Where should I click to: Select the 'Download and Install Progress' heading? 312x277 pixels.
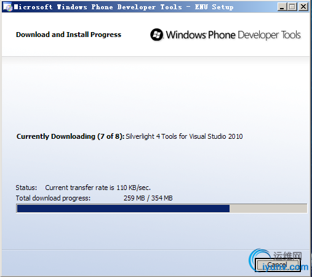68,35
